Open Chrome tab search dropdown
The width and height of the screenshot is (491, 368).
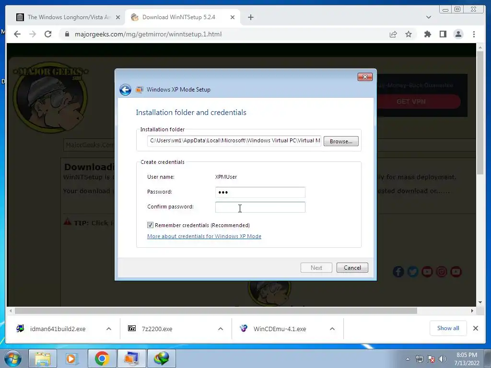pyautogui.click(x=429, y=17)
